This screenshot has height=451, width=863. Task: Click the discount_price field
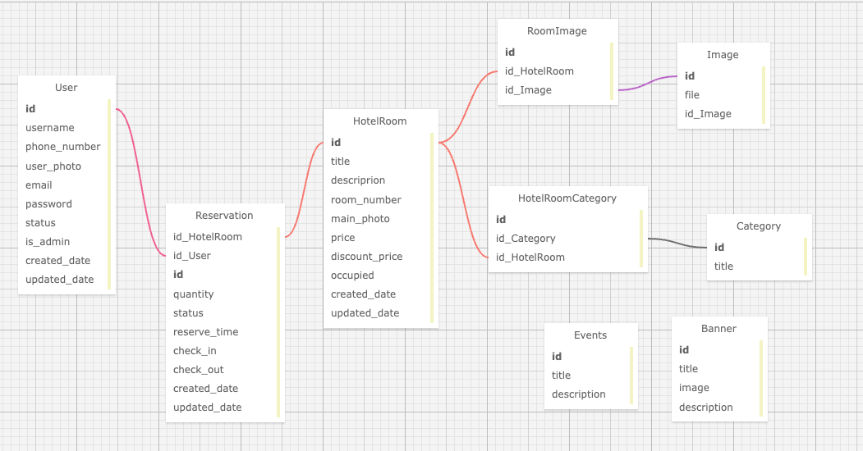pos(366,256)
